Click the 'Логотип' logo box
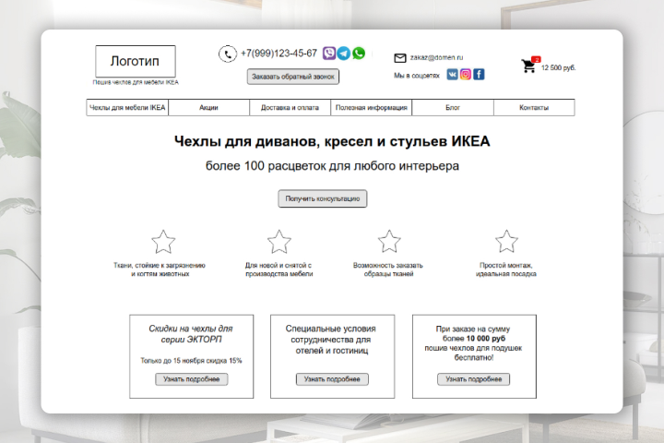 coord(136,62)
